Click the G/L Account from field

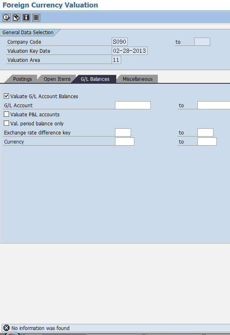[133, 105]
